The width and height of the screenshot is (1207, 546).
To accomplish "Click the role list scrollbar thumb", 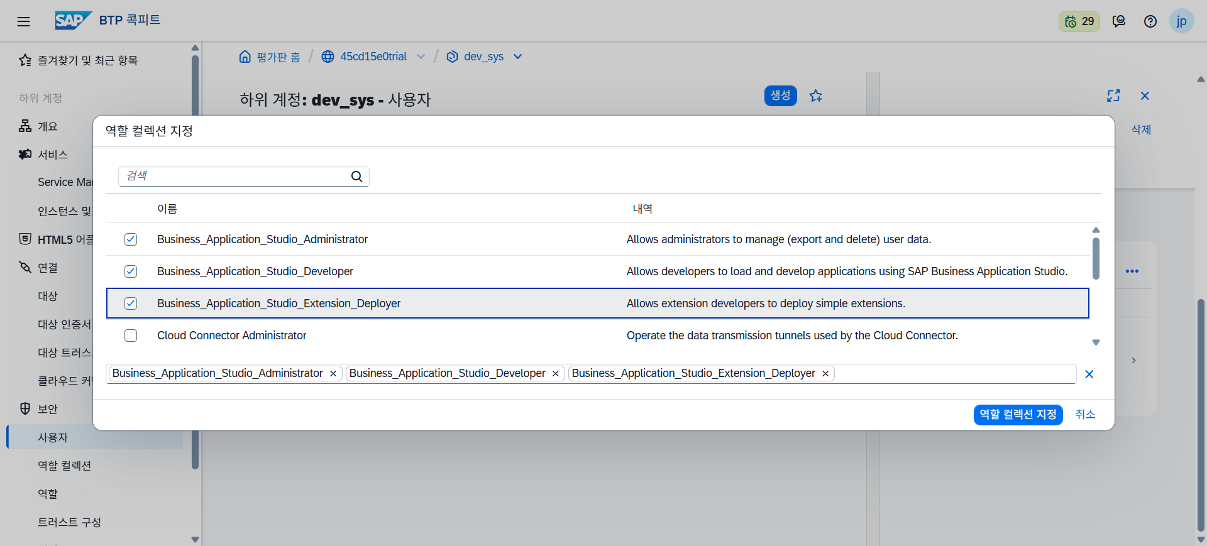I will coord(1096,258).
